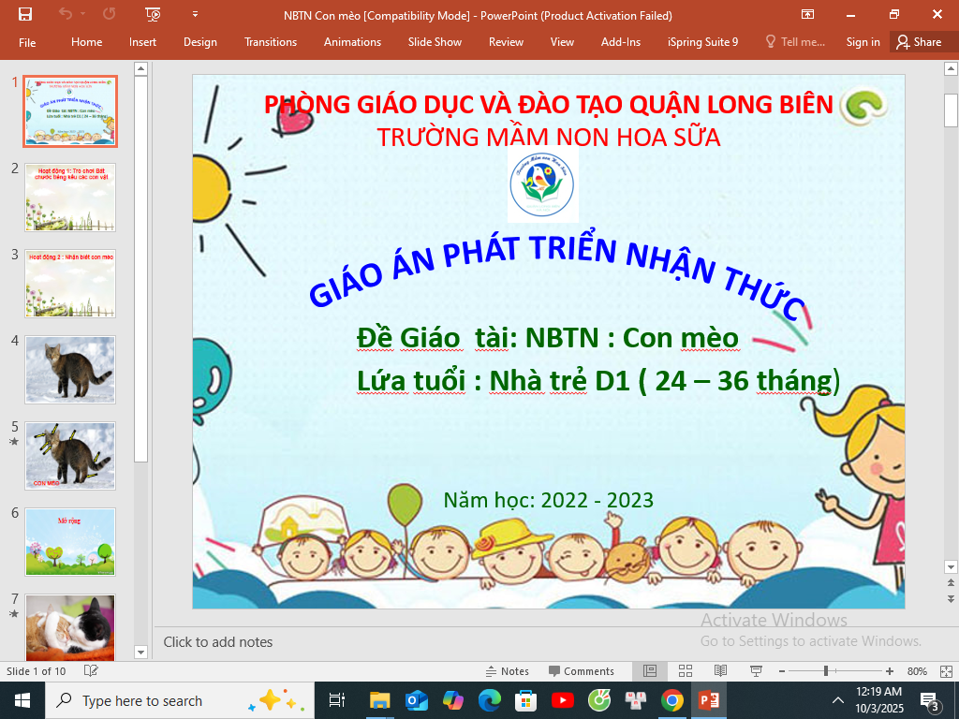Open the Animations ribbon tab
The width and height of the screenshot is (959, 719).
pyautogui.click(x=352, y=42)
